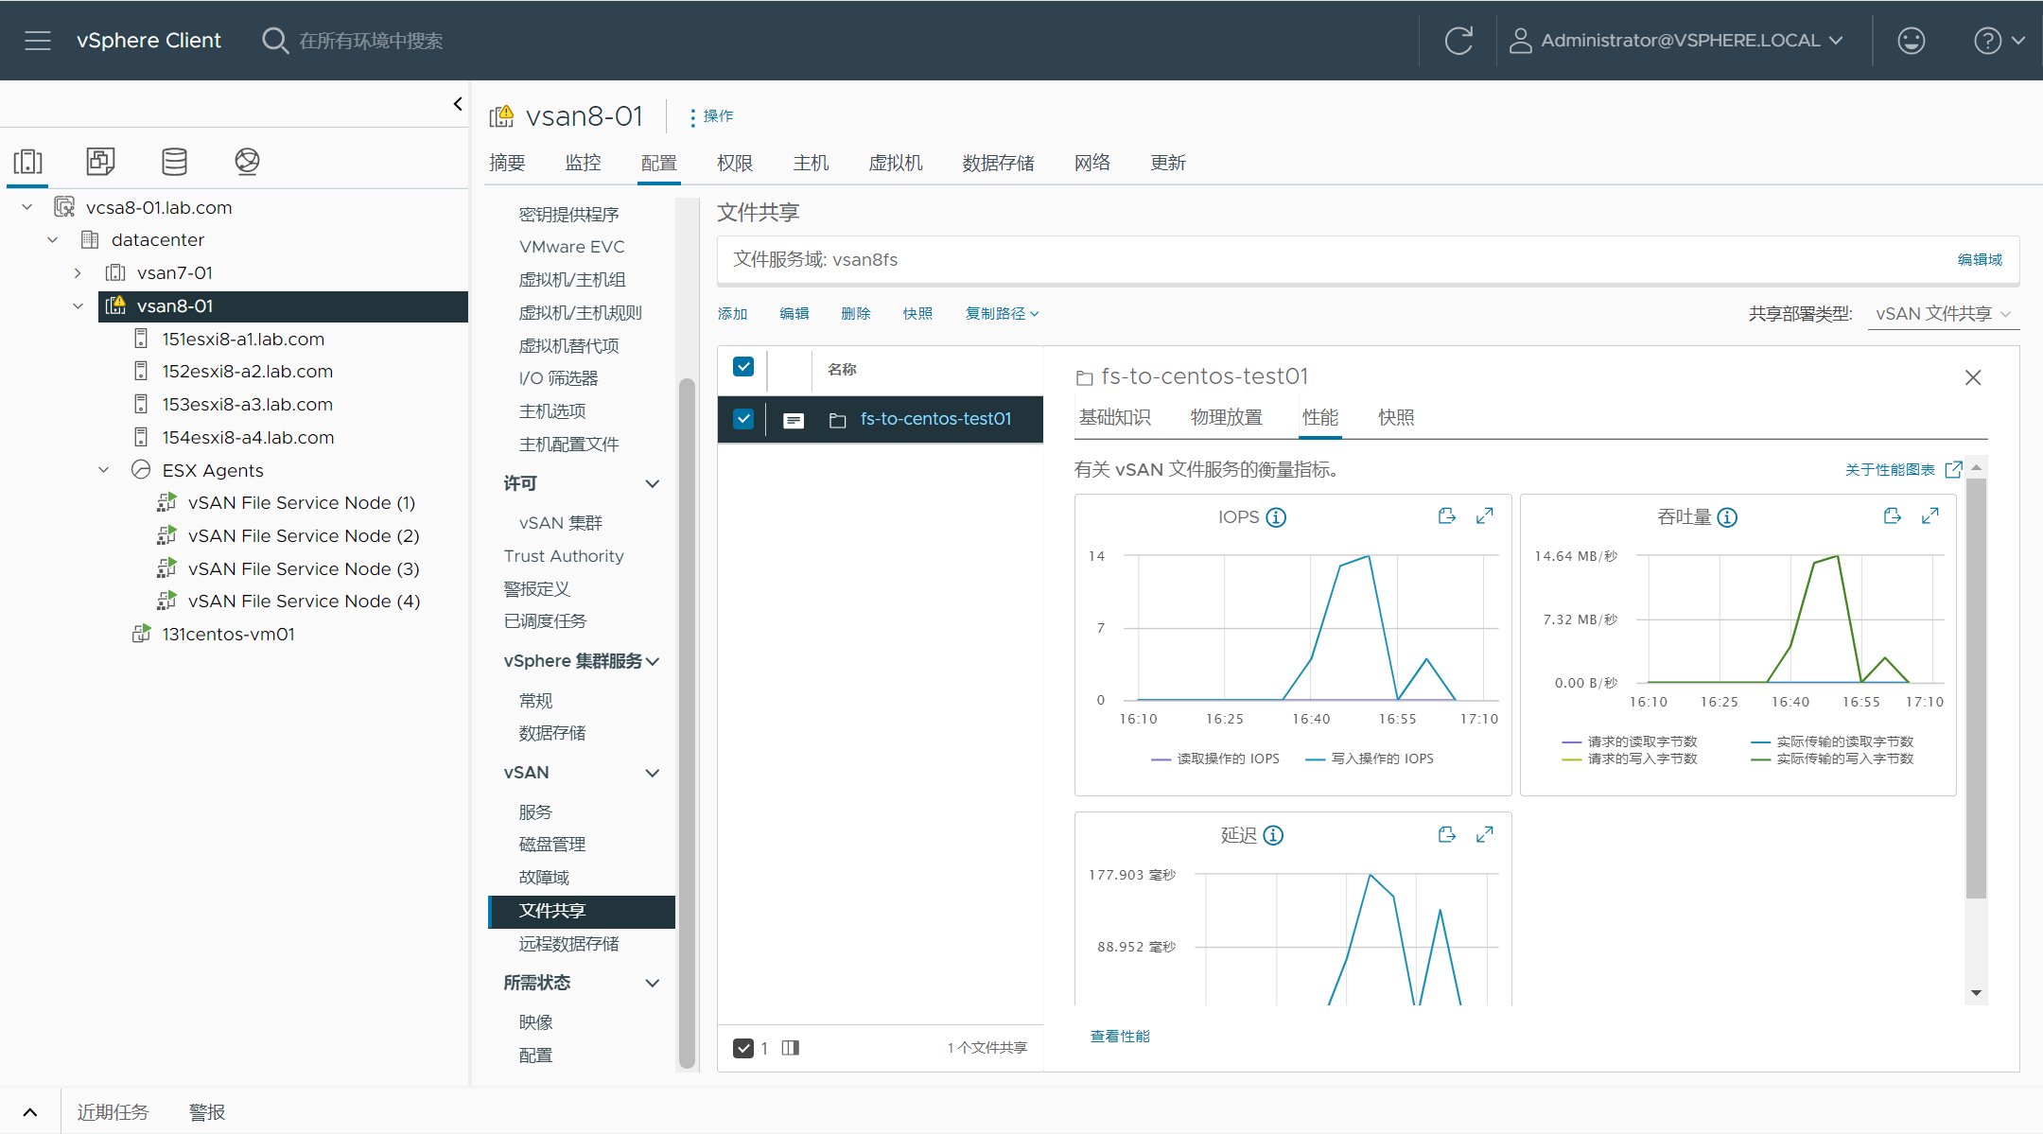Switch to VMs and Templates inventory view
The height and width of the screenshot is (1134, 2043).
[x=100, y=162]
